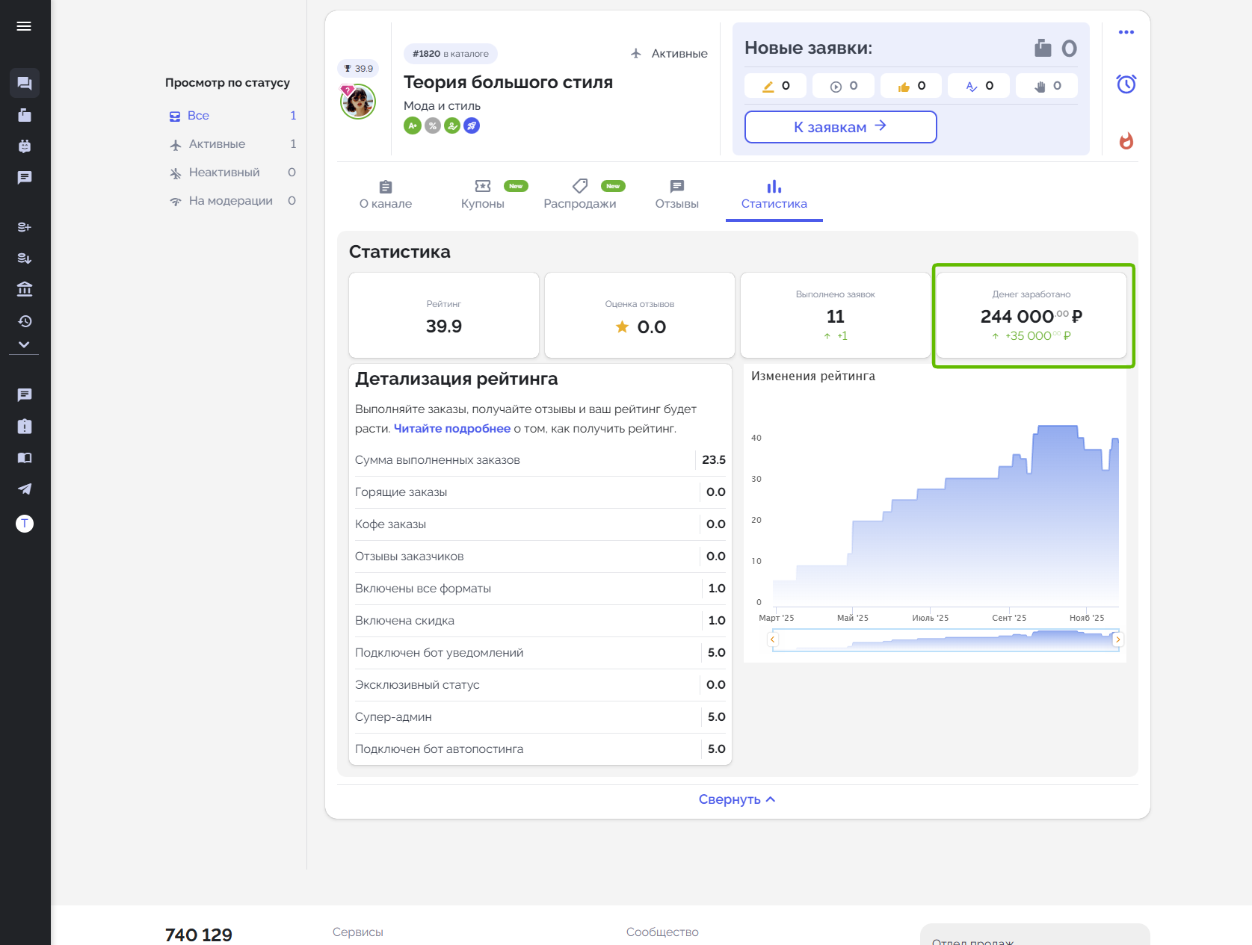Filter channels by Неактивный status

point(232,173)
